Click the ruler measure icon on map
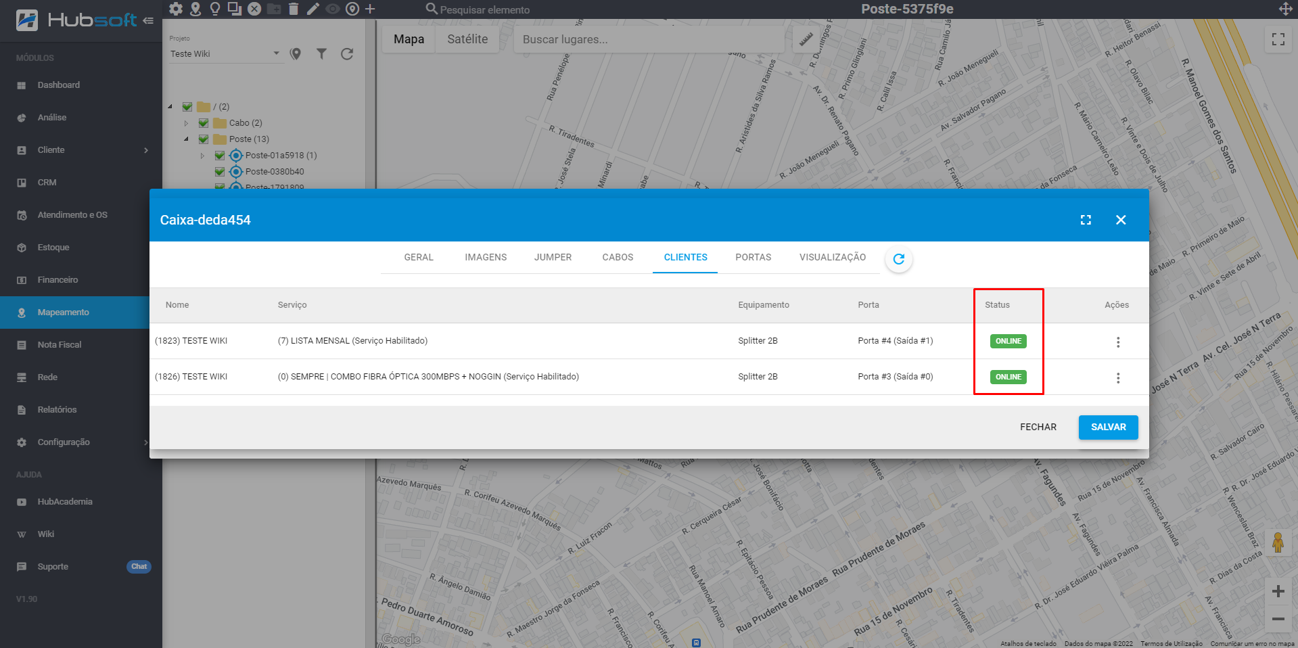The height and width of the screenshot is (648, 1298). [806, 39]
